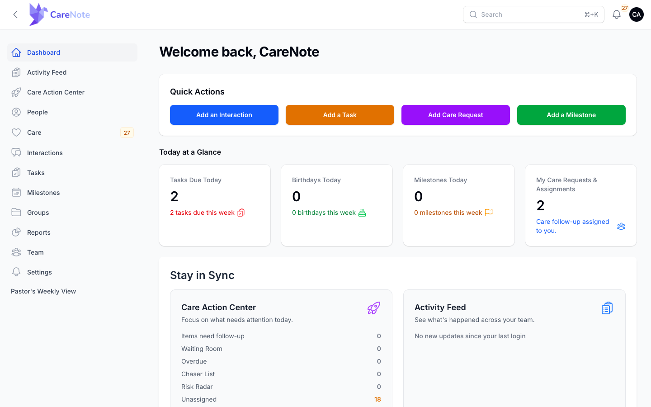Click the 'Items need follow-up' row
The height and width of the screenshot is (407, 651).
pyautogui.click(x=281, y=336)
